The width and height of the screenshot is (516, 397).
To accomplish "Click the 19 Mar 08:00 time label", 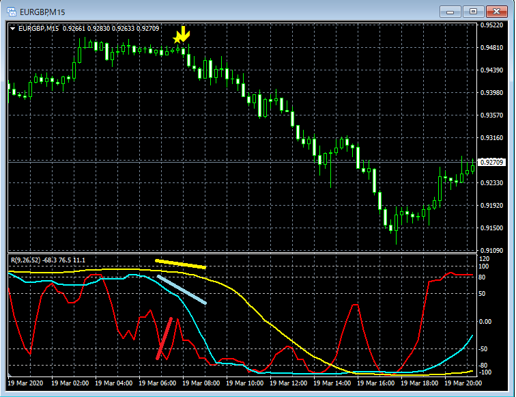I will pos(201,383).
